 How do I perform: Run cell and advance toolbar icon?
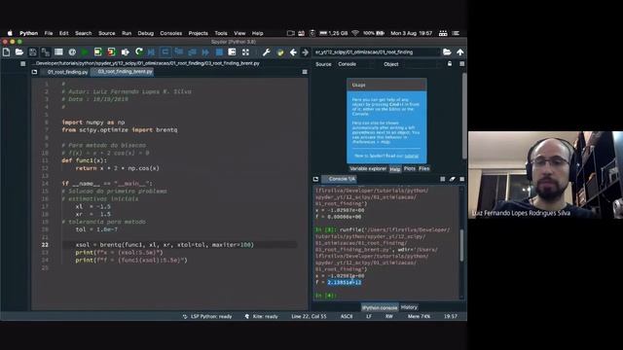[111, 52]
